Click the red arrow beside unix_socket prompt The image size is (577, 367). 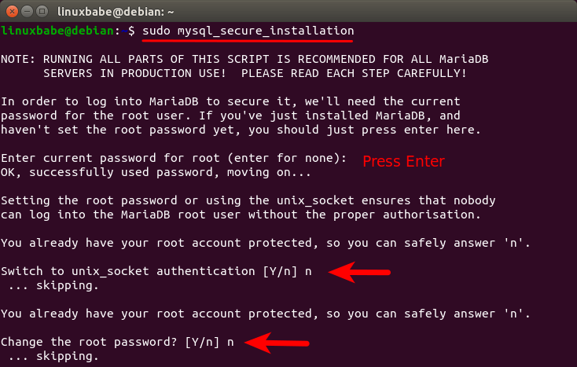[x=358, y=272]
